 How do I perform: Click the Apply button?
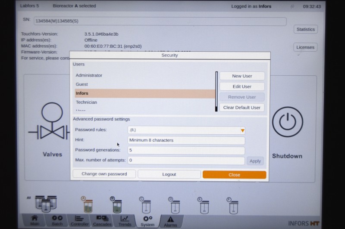coord(255,161)
